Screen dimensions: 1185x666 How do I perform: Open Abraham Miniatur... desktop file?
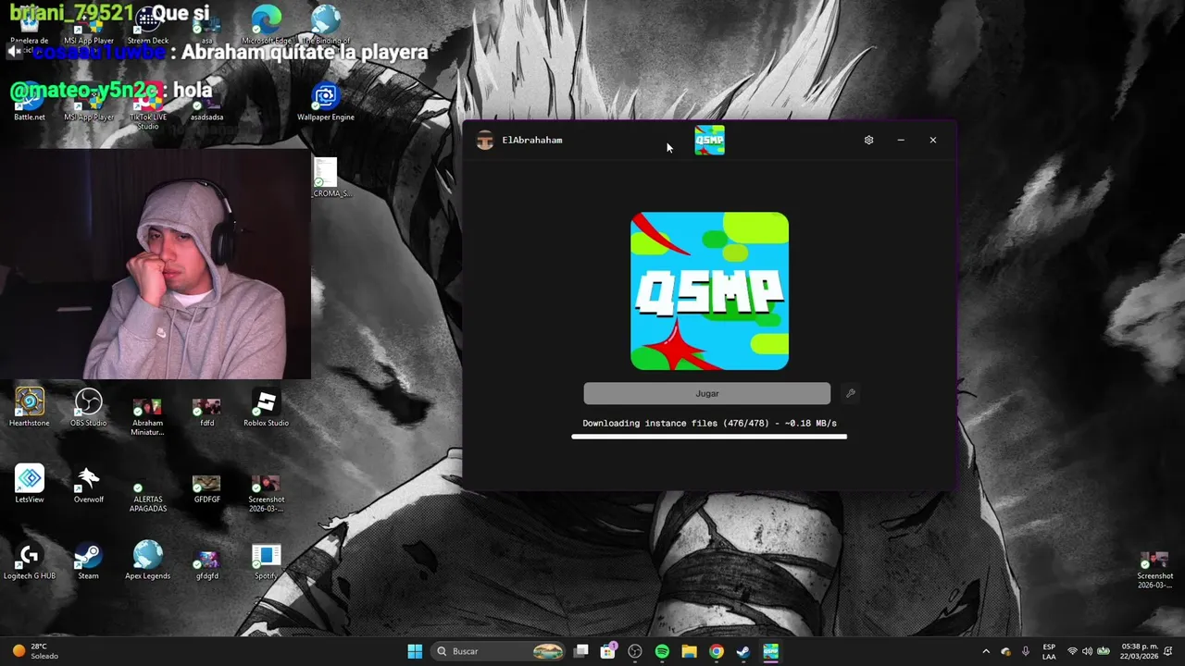(147, 417)
